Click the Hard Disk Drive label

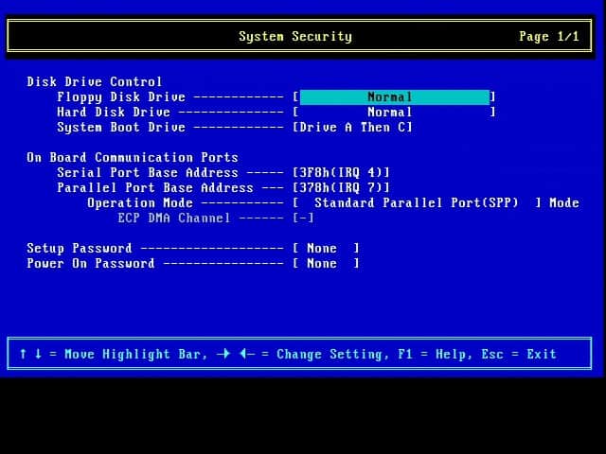click(114, 113)
